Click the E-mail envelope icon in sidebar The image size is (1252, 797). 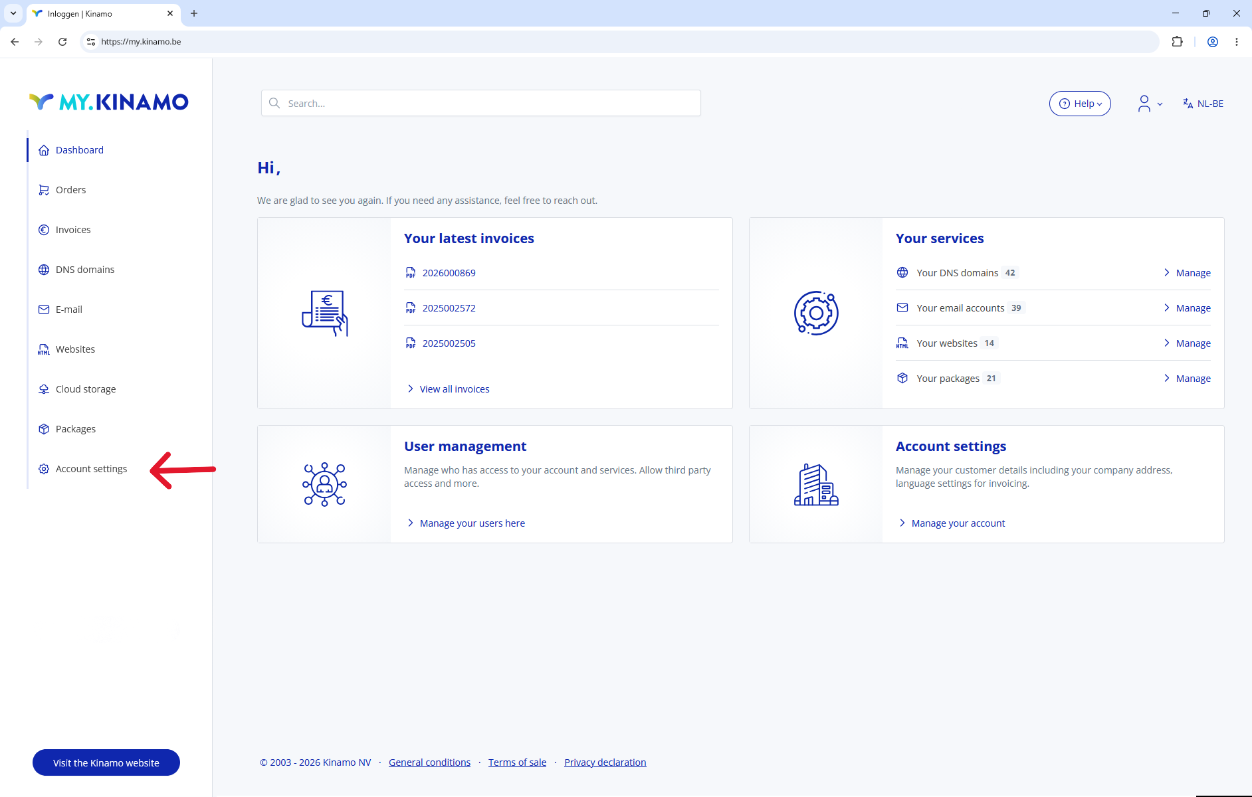tap(44, 310)
